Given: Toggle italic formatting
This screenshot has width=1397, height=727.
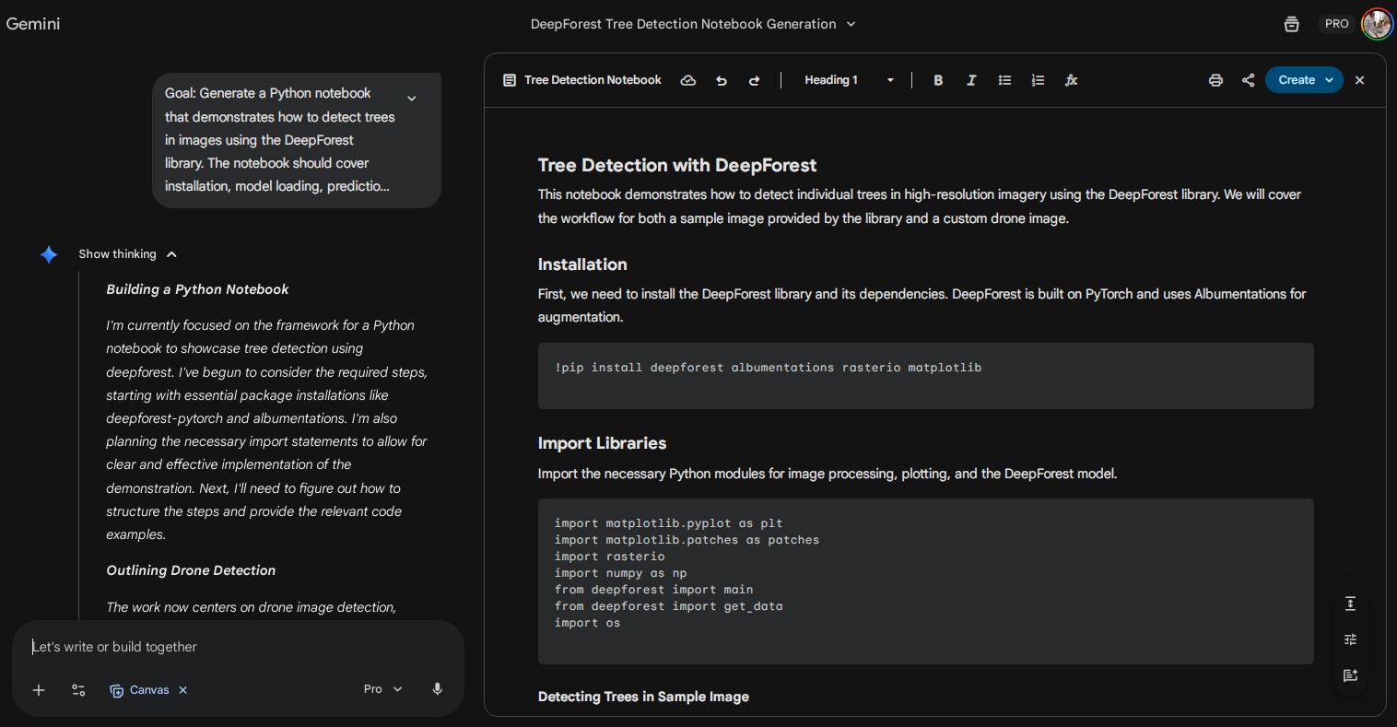Looking at the screenshot, I should [x=971, y=80].
